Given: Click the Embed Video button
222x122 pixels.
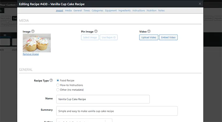Looking at the screenshot, I should (168, 37).
